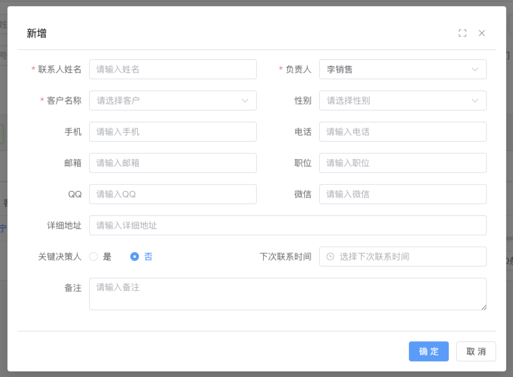The height and width of the screenshot is (377, 513).
Task: Click the clock icon in 下次联系时间 field
Action: click(x=330, y=257)
